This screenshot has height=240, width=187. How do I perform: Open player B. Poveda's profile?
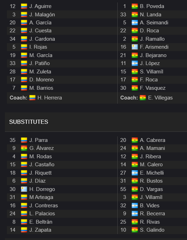click(152, 6)
